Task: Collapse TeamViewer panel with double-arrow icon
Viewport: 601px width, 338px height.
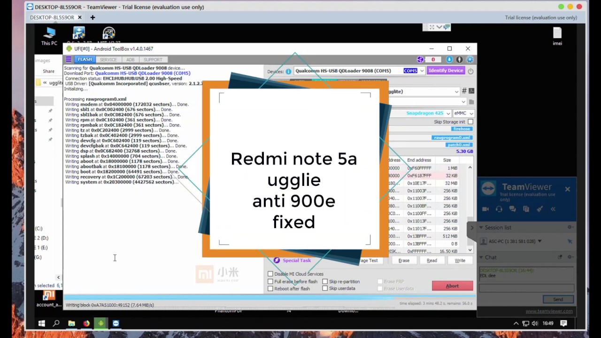Action: pyautogui.click(x=553, y=209)
